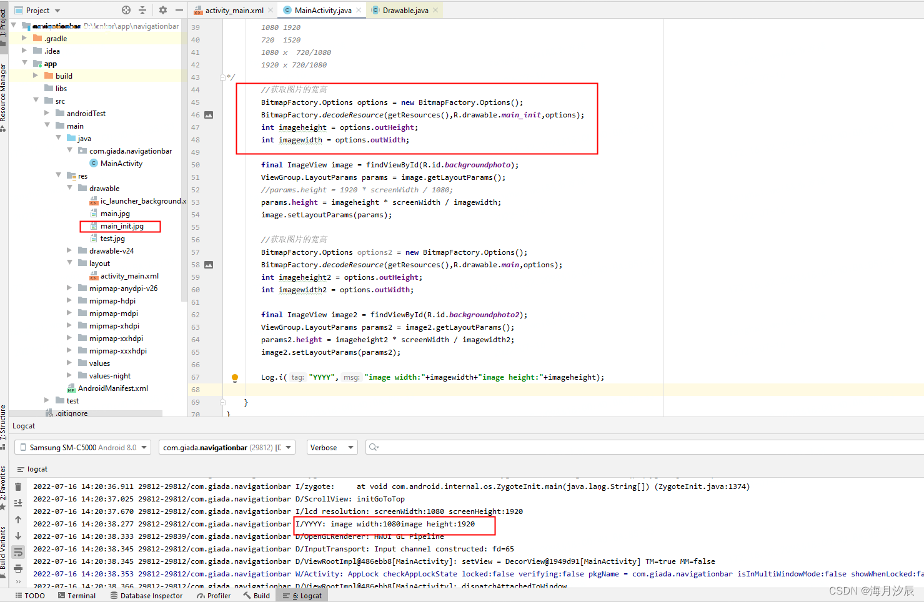Screen dimensions: 924x602
Task: Jump up the logcat stack trace
Action: pyautogui.click(x=18, y=520)
